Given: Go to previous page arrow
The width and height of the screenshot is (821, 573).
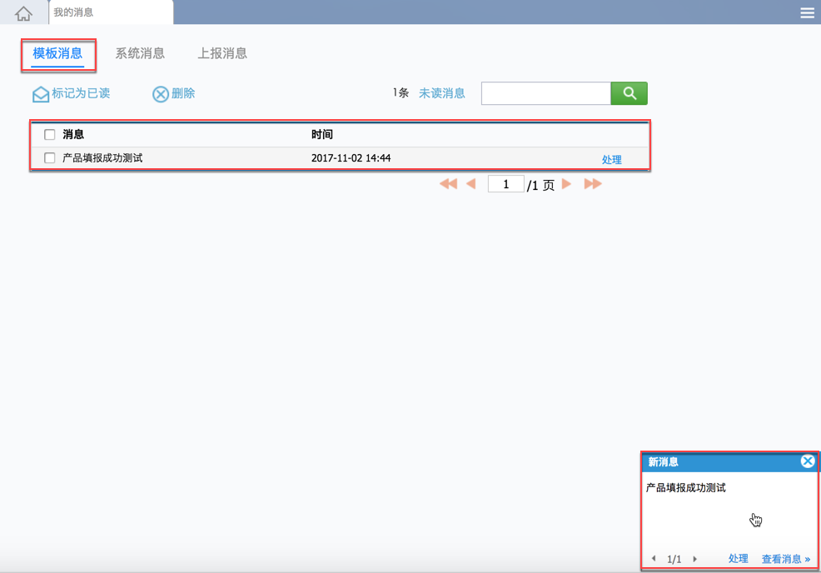Looking at the screenshot, I should pos(470,184).
